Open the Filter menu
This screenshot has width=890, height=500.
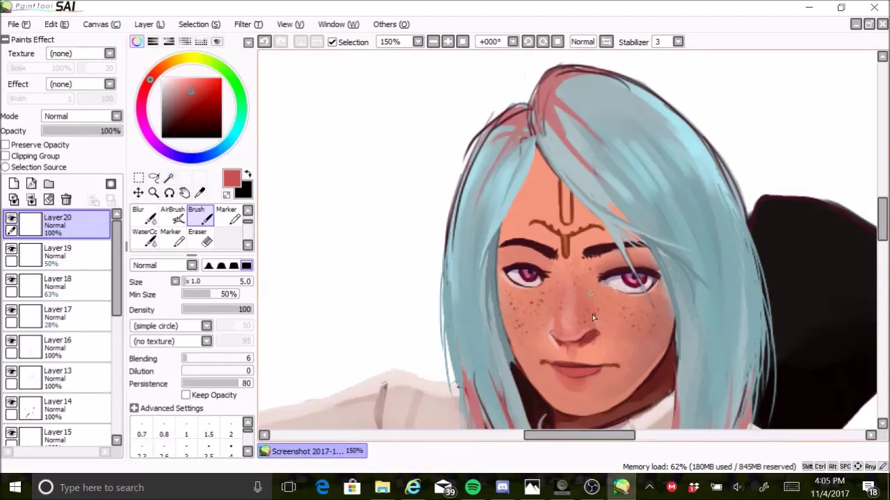(248, 24)
